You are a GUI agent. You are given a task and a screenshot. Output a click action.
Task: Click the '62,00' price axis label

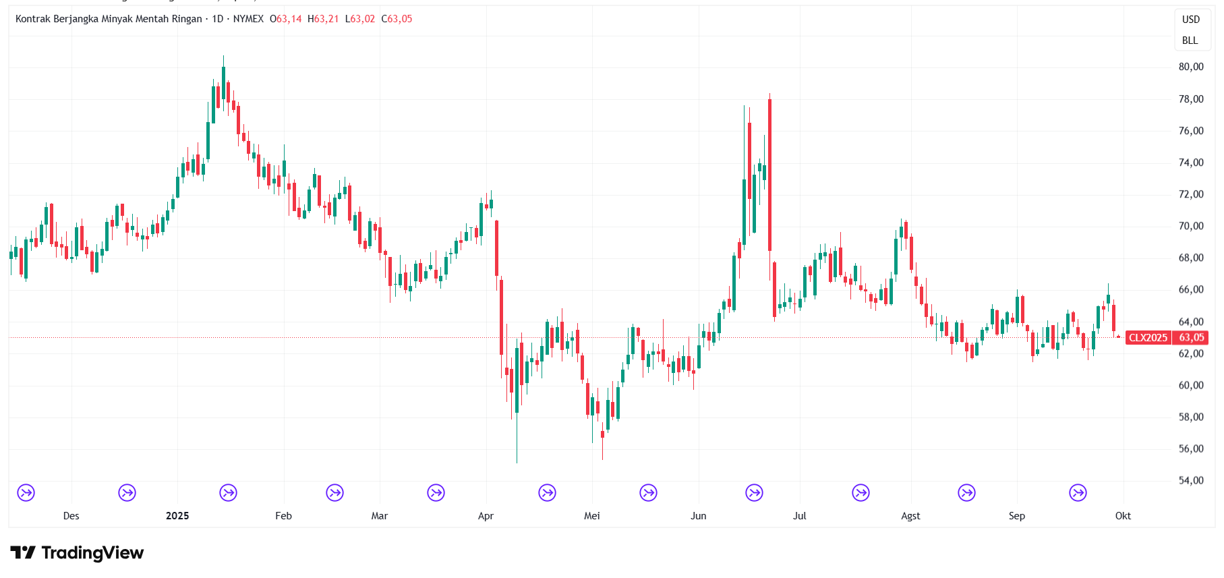[1191, 353]
